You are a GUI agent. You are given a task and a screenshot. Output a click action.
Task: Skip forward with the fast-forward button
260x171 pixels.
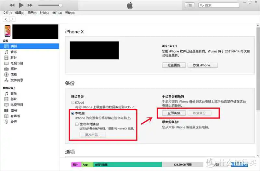30,5
